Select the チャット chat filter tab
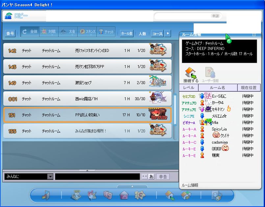 click(106, 32)
